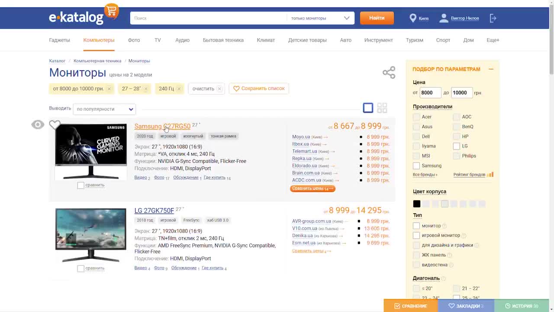Open the Компьютеры category
The image size is (554, 312).
click(99, 40)
